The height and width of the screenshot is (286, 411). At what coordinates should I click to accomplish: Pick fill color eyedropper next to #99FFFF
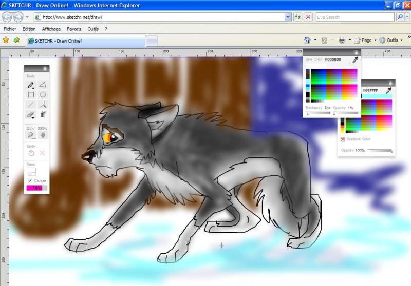[388, 91]
